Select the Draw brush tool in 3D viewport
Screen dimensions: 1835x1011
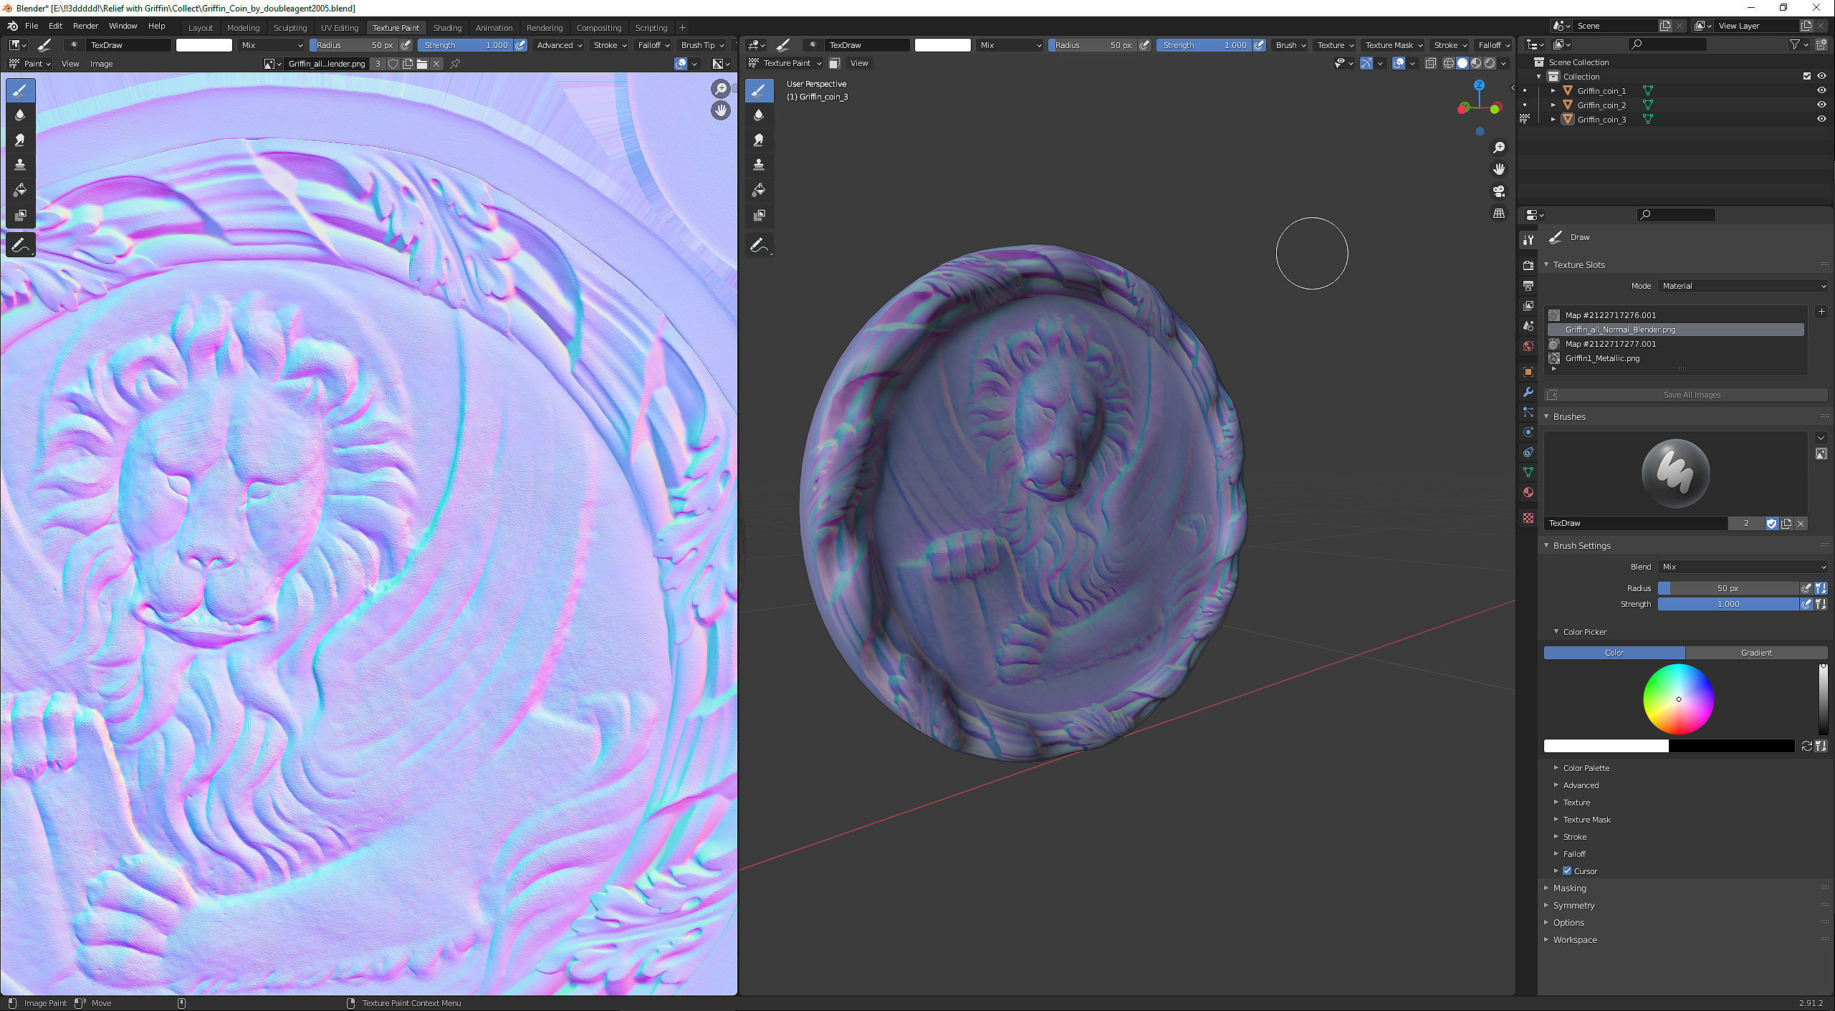pyautogui.click(x=759, y=90)
